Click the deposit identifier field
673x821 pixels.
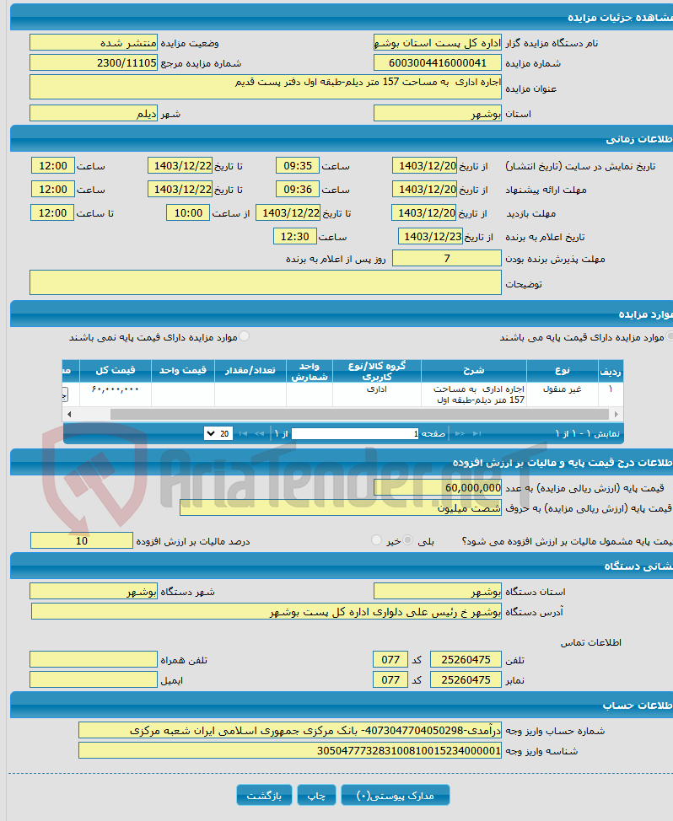click(290, 750)
